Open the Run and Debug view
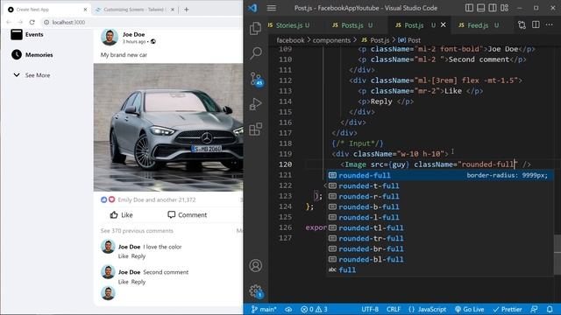561x315 pixels. coord(255,103)
